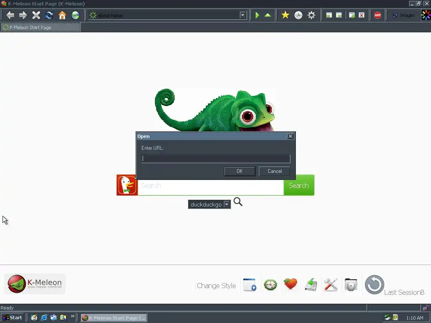Close current tab with red X window icon
The width and height of the screenshot is (431, 323).
click(x=362, y=16)
